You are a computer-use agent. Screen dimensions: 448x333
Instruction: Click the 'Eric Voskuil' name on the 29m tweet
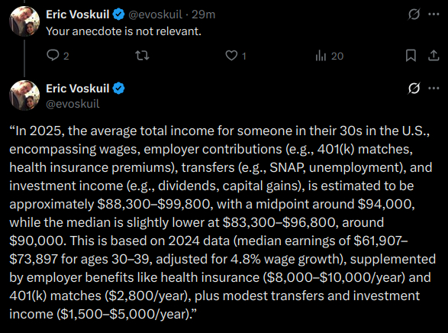click(x=77, y=15)
